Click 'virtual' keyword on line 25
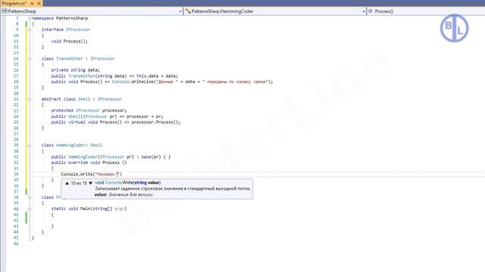Image resolution: width=485 pixels, height=272 pixels. coord(77,122)
